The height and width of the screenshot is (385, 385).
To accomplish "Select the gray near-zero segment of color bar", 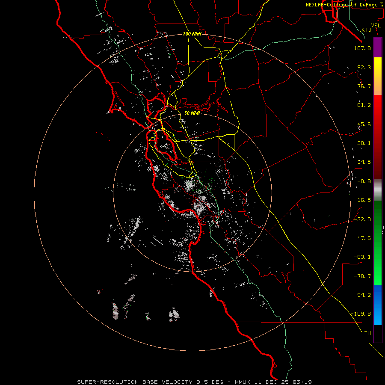I will [x=378, y=190].
